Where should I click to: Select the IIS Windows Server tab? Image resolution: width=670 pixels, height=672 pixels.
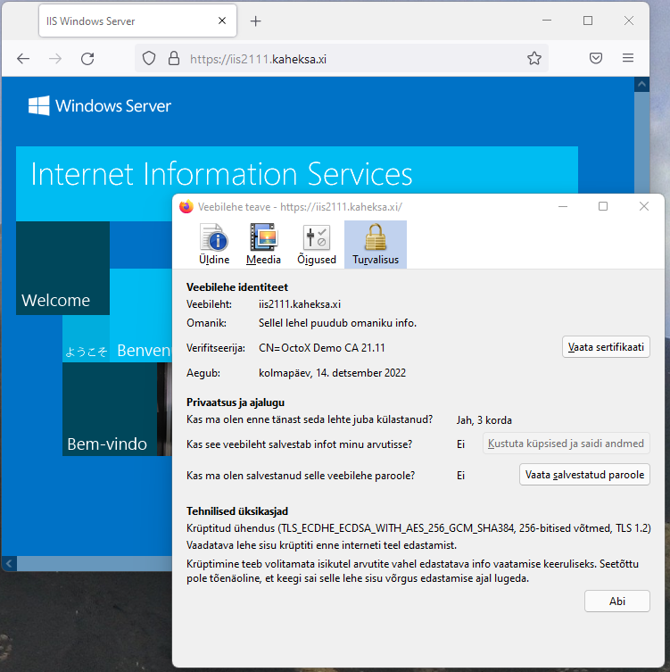[137, 21]
